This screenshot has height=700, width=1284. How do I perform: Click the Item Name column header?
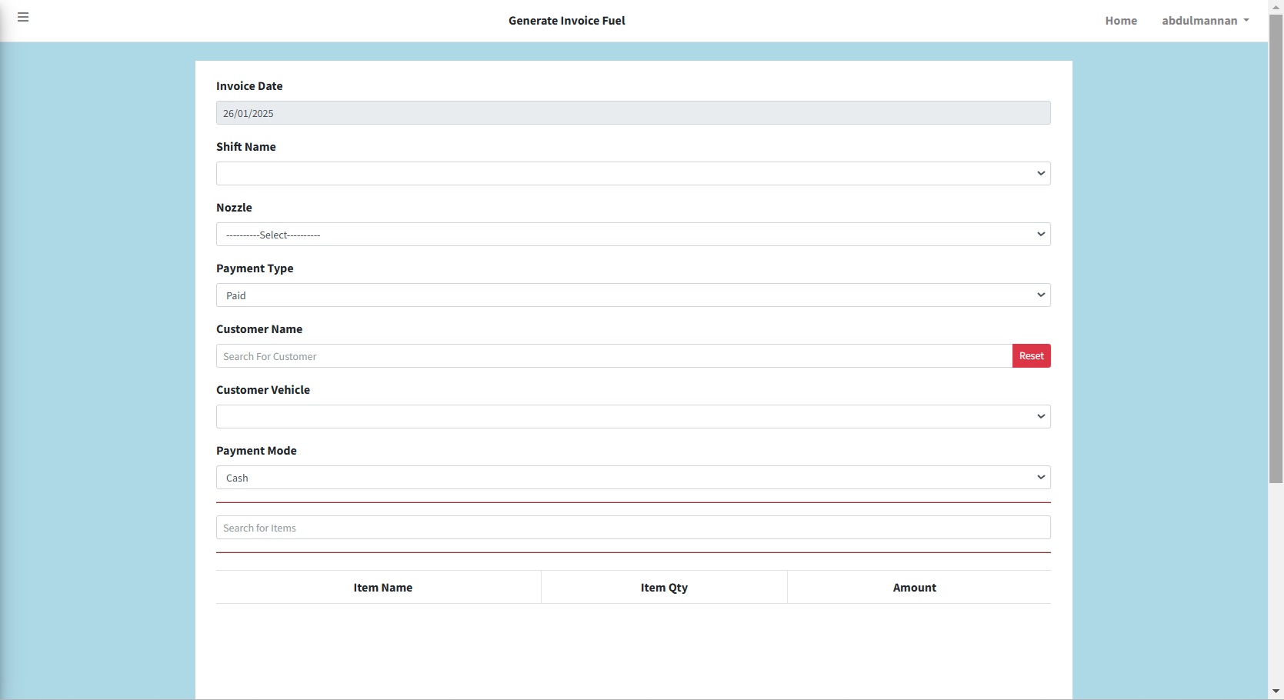(x=382, y=588)
